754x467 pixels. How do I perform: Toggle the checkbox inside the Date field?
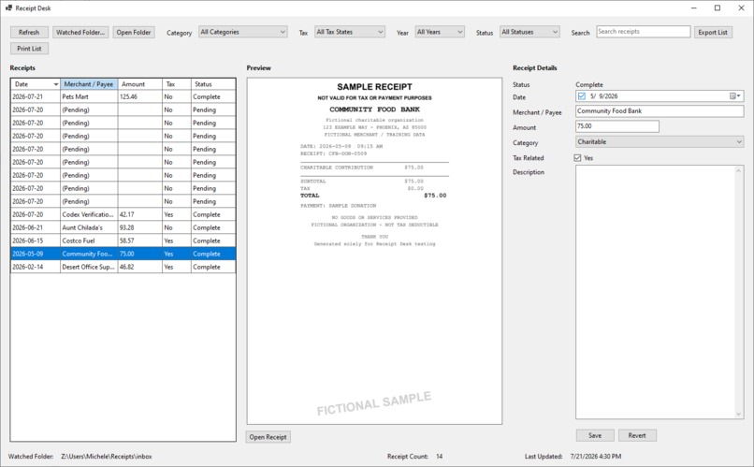coord(581,96)
